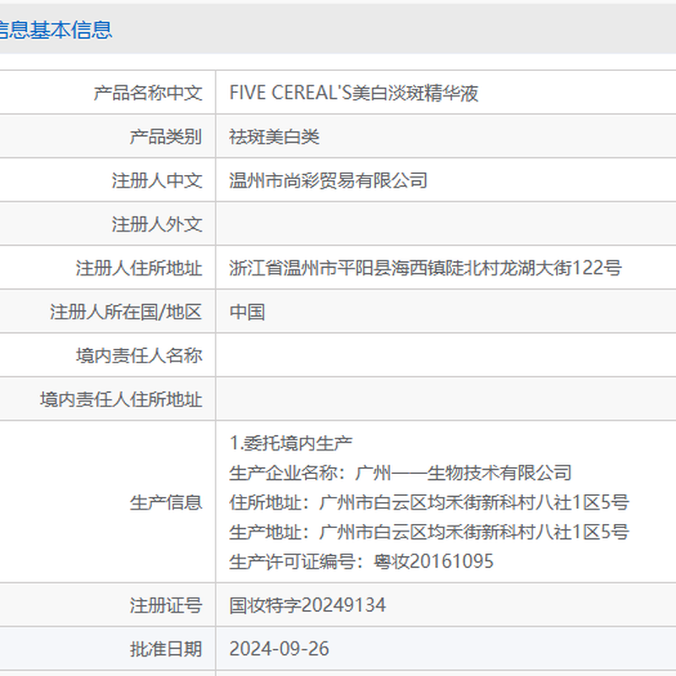
Task: Click the 境内责任人住所地址 label
Action: click(x=121, y=400)
